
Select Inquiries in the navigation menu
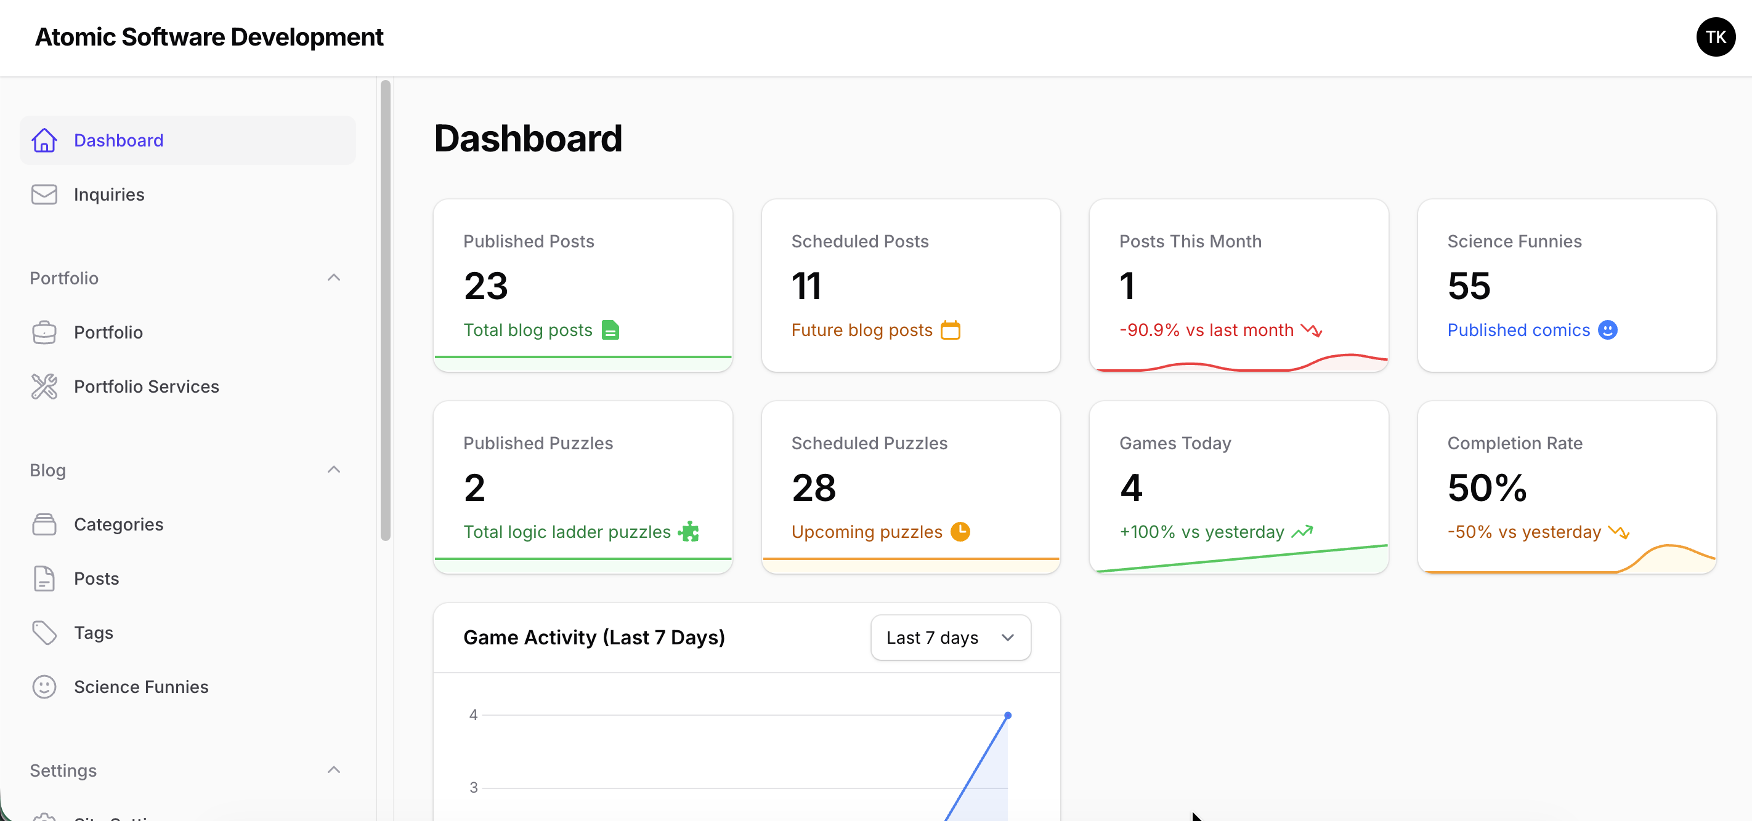[x=109, y=194]
